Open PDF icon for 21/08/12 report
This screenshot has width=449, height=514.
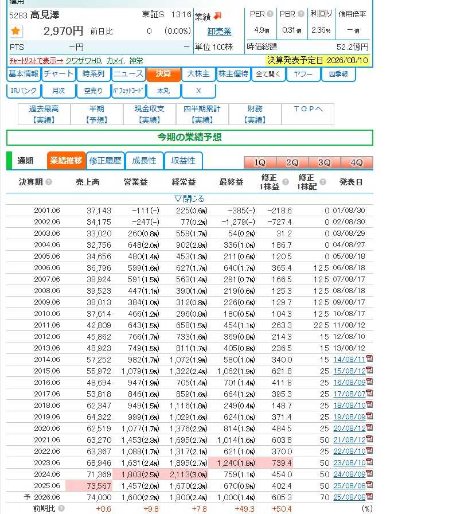pyautogui.click(x=369, y=439)
